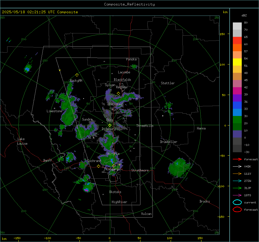Click the Drumheller city label
Viewport: 259px width, 242px height.
pyautogui.click(x=169, y=142)
